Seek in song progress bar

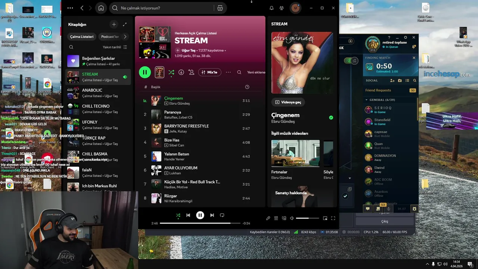(x=200, y=223)
